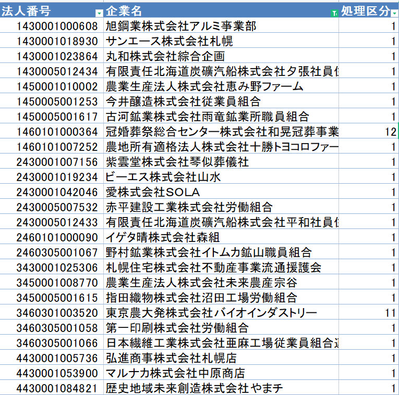Select cell 第一印刷株式会社労働組合

[221, 327]
